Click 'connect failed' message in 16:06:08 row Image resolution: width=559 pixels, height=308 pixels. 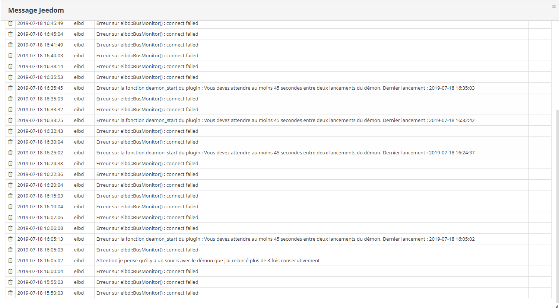click(147, 228)
